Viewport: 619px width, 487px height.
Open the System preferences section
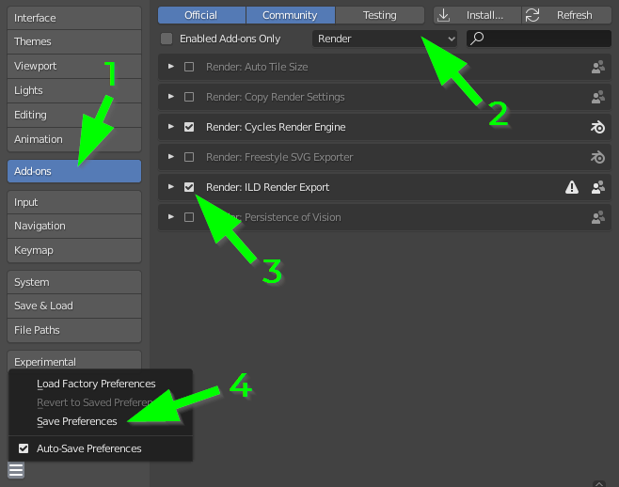[x=74, y=283]
